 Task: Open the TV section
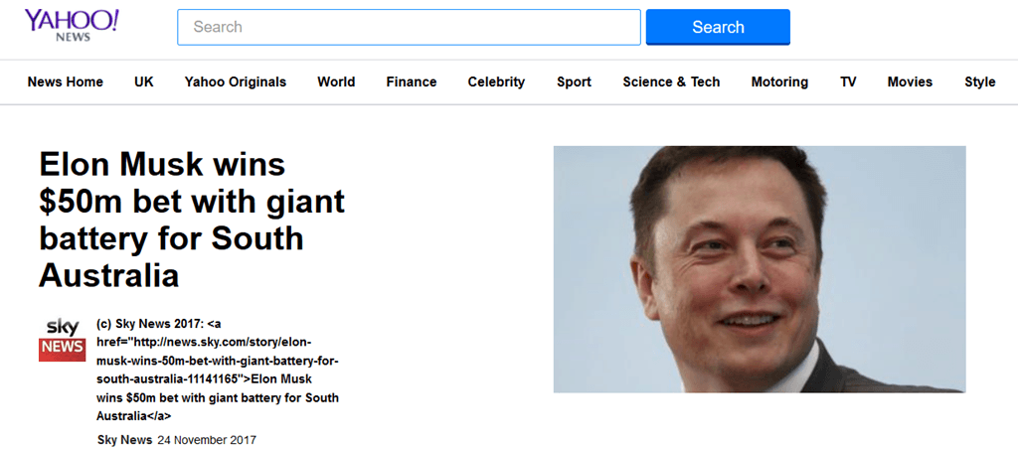(x=848, y=81)
